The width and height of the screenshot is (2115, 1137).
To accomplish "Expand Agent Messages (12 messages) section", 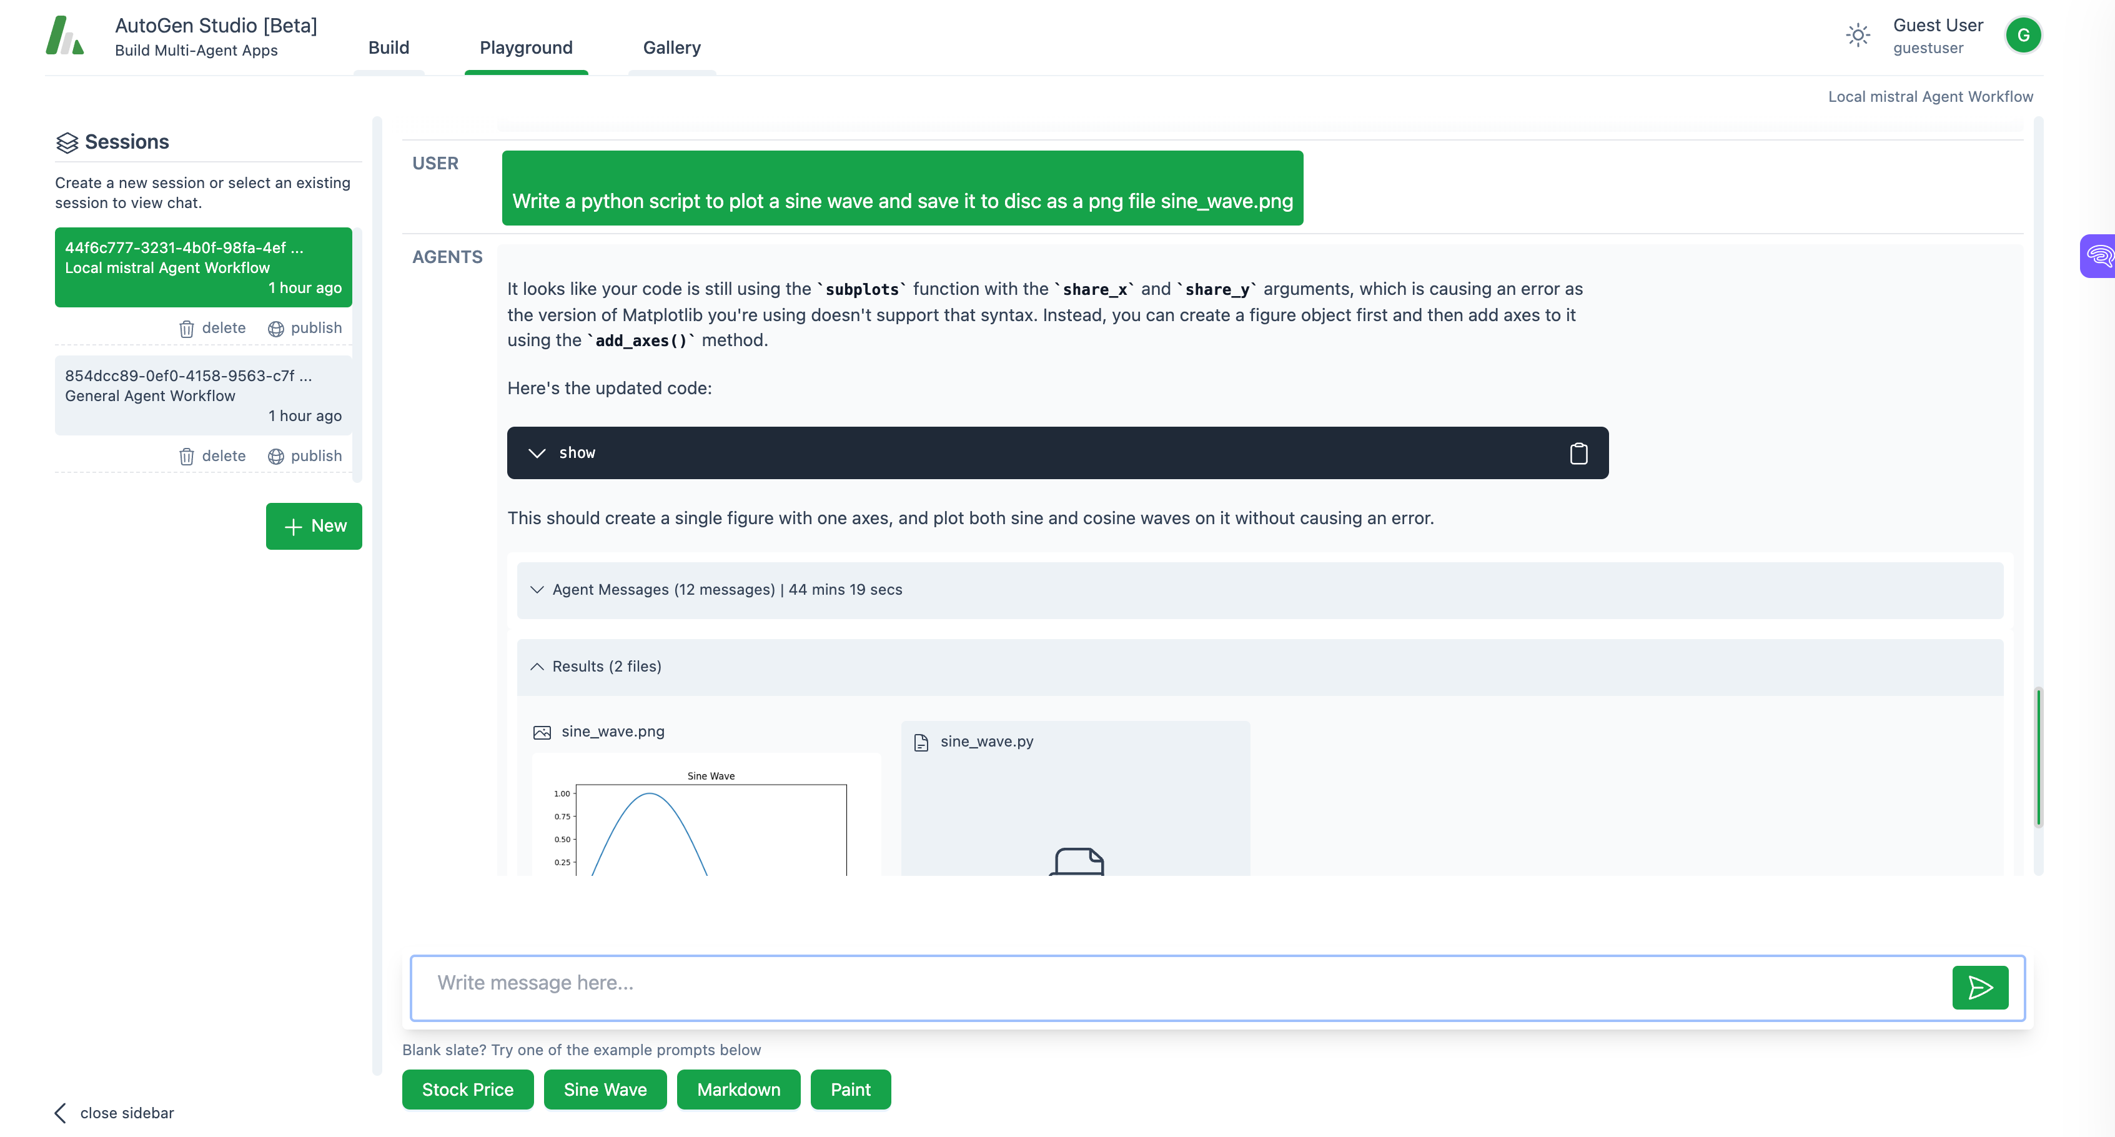I will [726, 590].
